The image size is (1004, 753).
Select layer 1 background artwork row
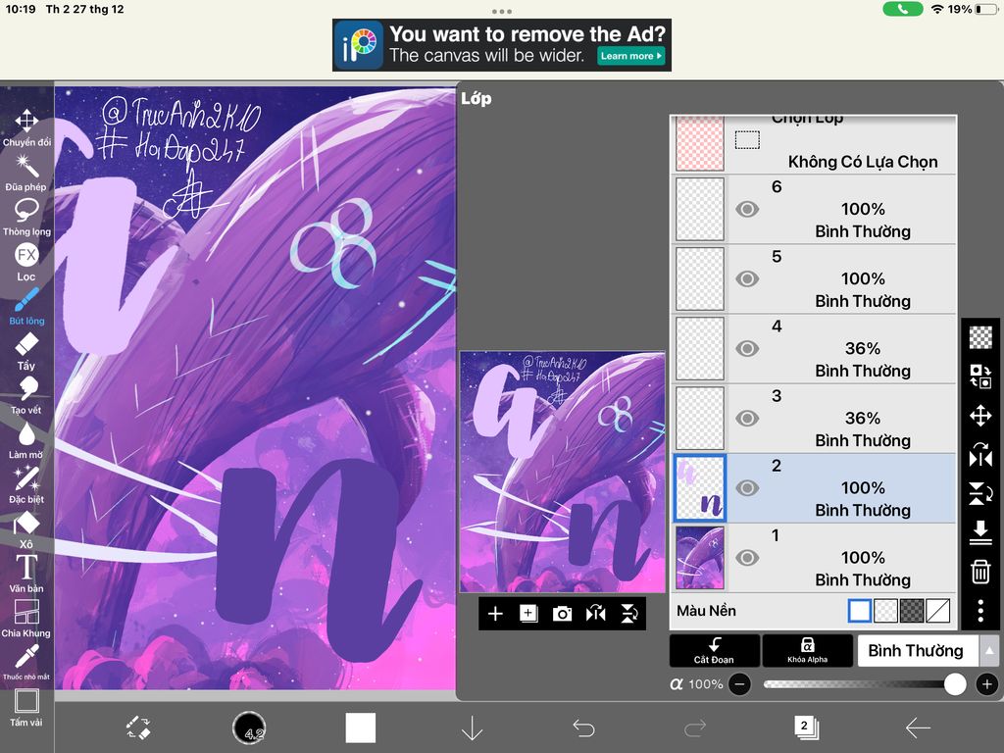pos(813,558)
